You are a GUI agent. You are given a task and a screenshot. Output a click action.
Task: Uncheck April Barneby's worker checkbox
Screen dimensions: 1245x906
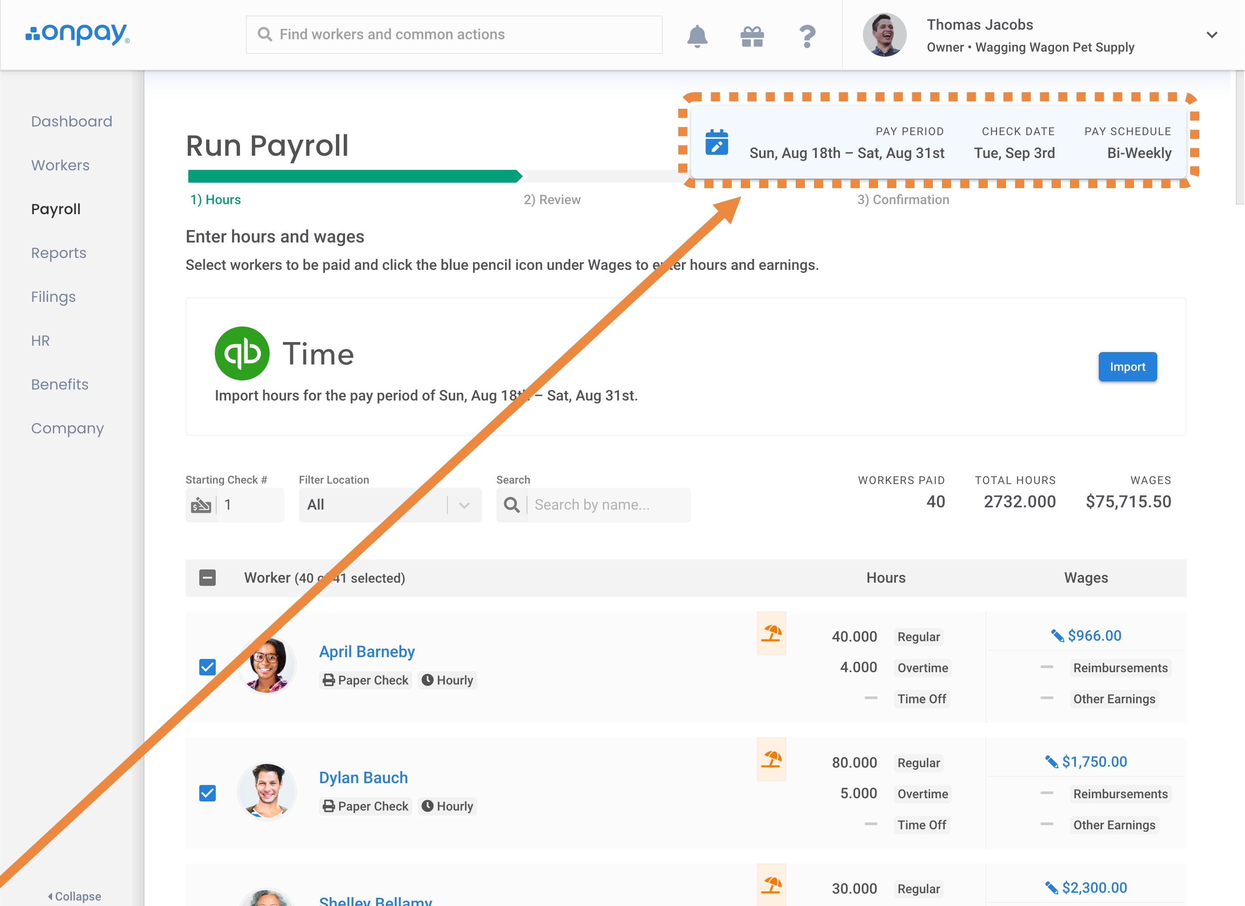(x=207, y=667)
